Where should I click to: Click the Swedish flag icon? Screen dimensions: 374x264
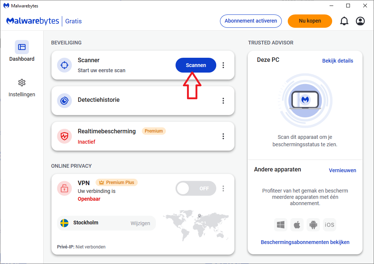(x=64, y=223)
